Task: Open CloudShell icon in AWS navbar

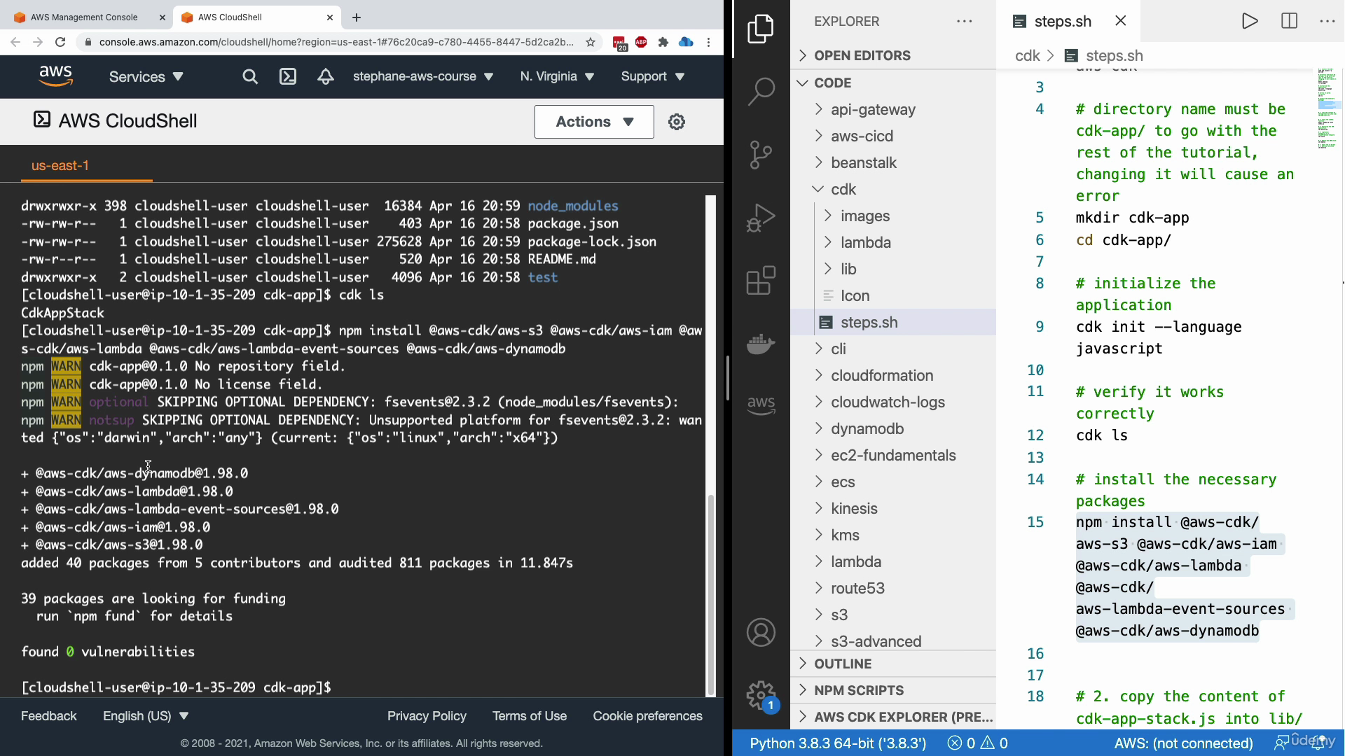Action: click(x=288, y=77)
